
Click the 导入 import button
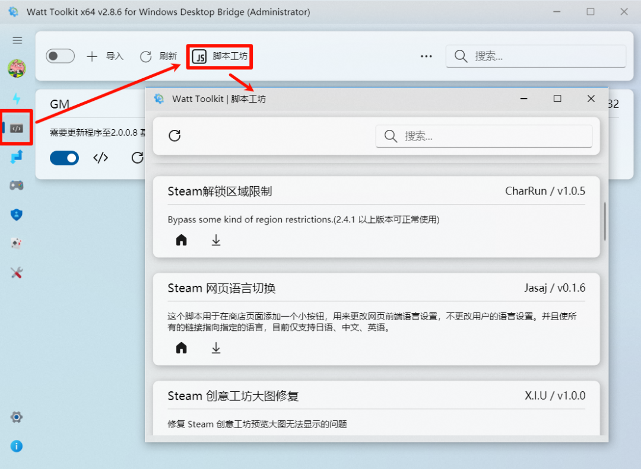[x=104, y=56]
